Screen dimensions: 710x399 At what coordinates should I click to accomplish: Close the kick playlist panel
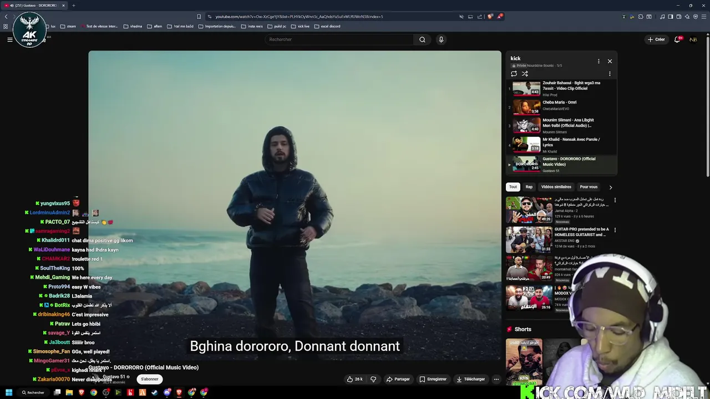coord(610,61)
